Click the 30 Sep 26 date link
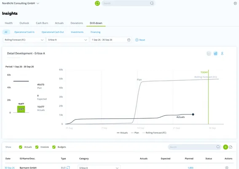239x169 pixels. (9, 168)
